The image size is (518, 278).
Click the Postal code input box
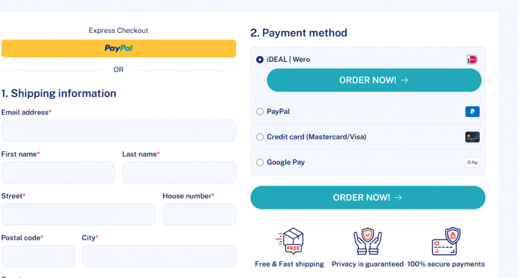pyautogui.click(x=38, y=256)
